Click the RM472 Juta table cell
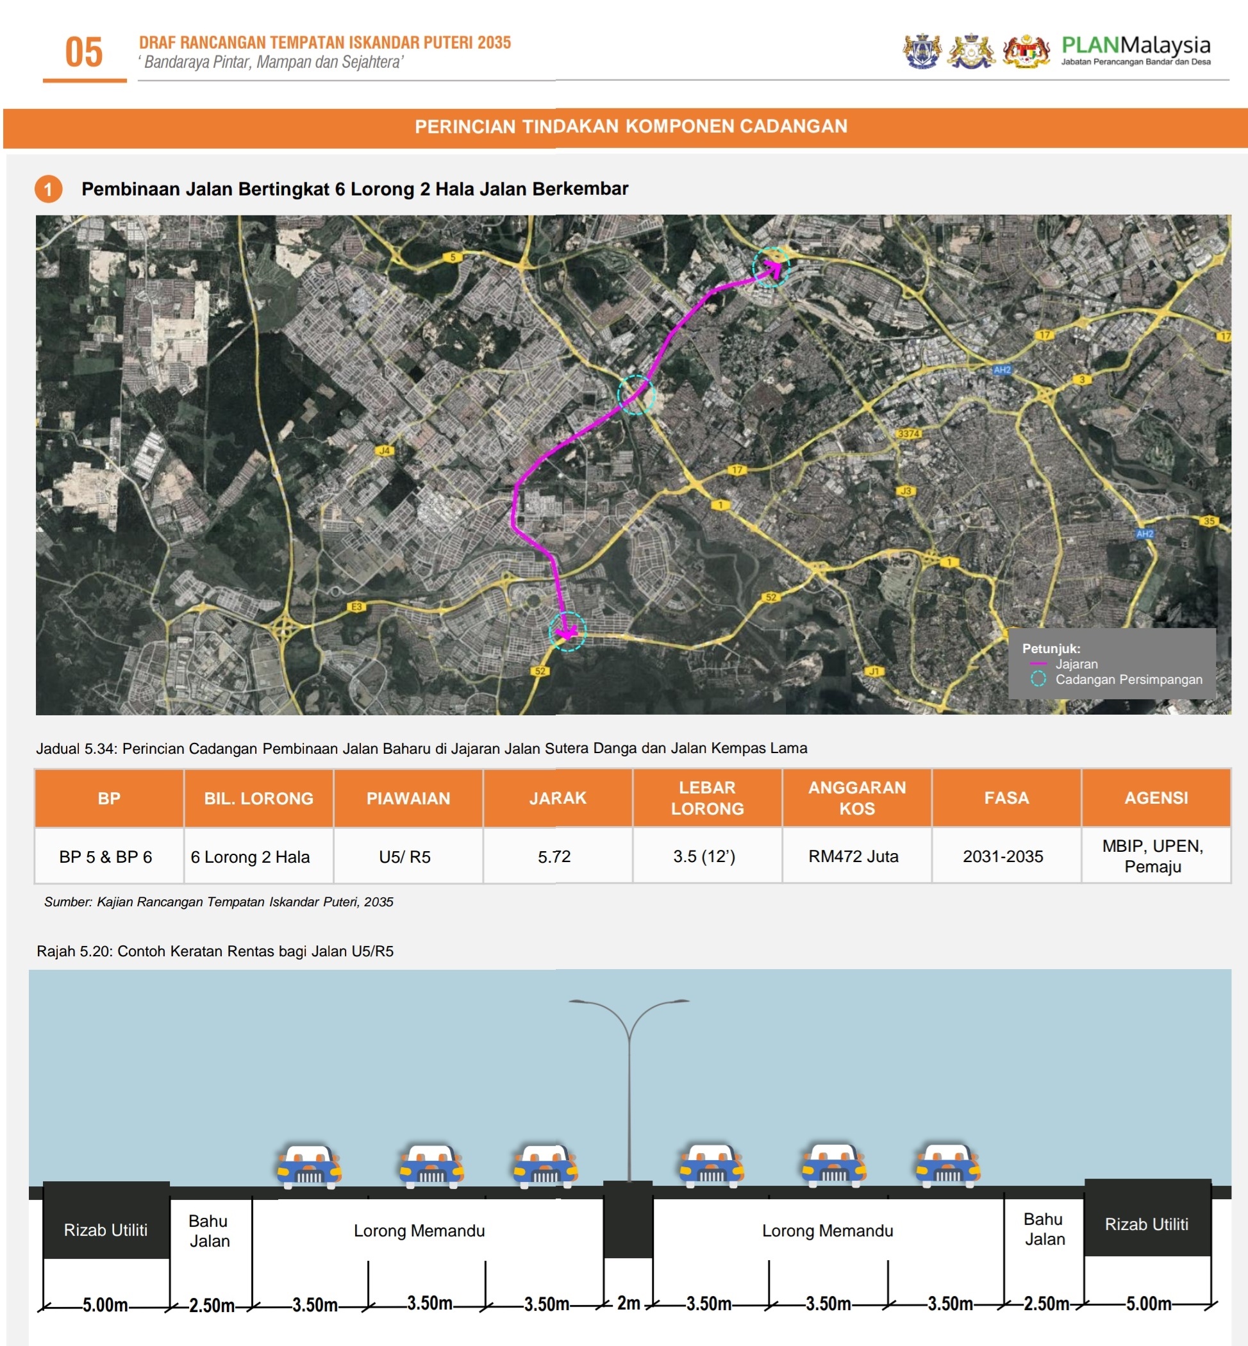 point(853,856)
